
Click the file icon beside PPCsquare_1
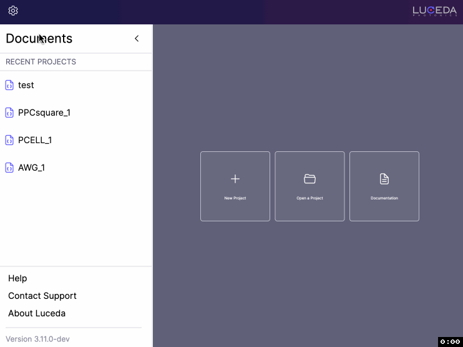[x=9, y=113]
